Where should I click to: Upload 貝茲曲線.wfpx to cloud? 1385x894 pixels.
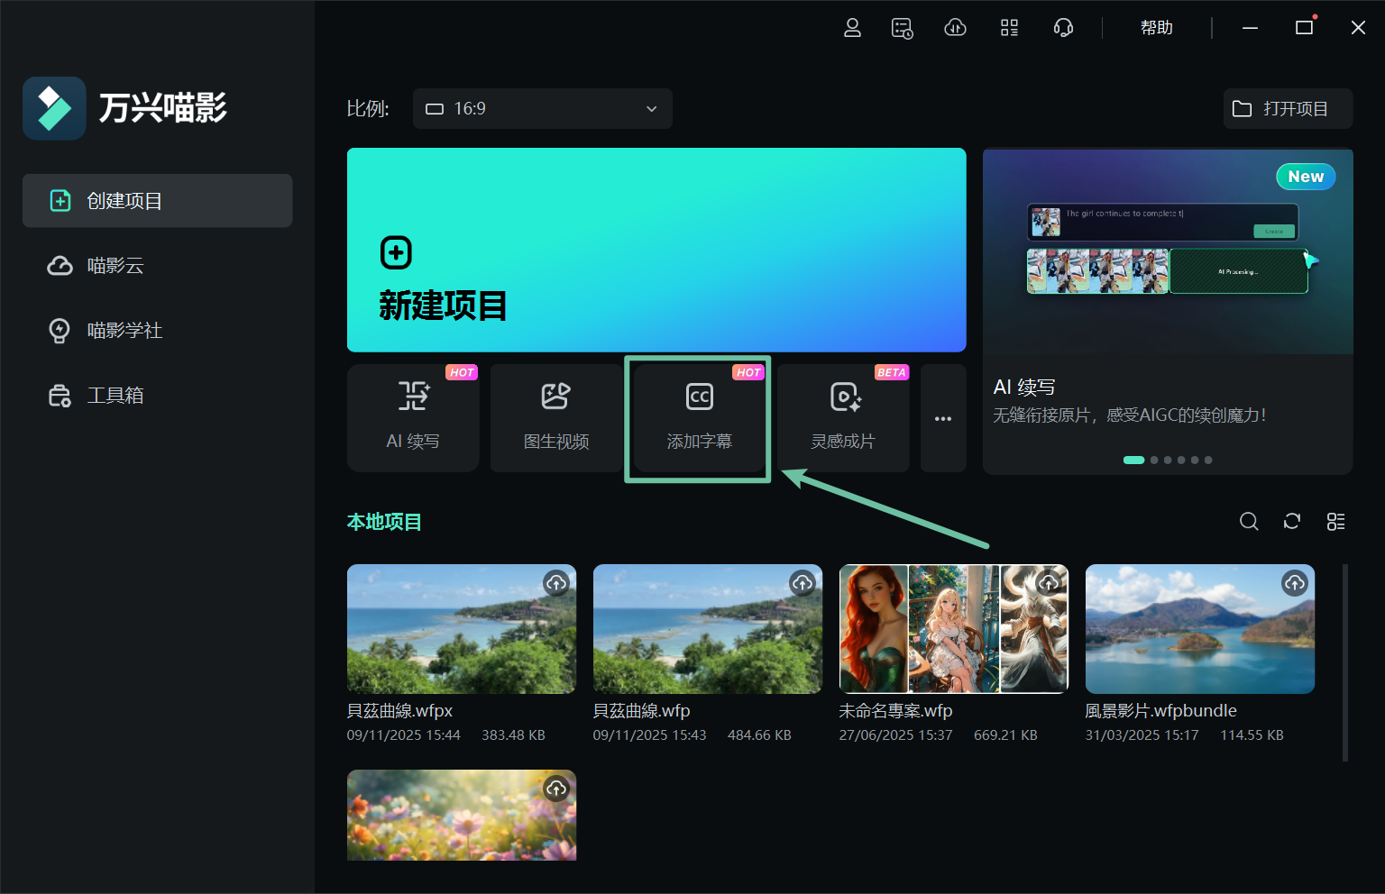point(555,583)
